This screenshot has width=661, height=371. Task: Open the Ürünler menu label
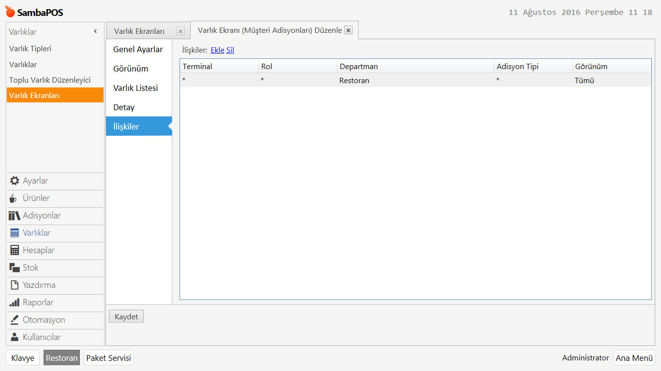click(36, 198)
